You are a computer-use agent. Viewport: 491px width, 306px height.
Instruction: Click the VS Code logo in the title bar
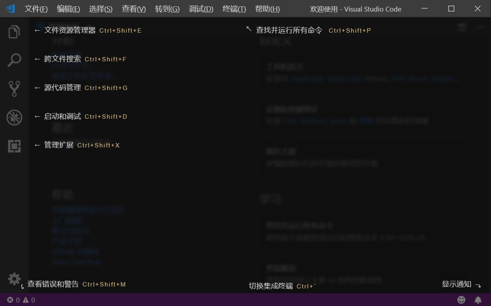(x=10, y=8)
